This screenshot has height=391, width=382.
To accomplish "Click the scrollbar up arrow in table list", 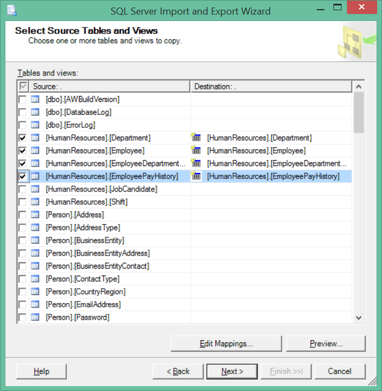I will pos(359,86).
